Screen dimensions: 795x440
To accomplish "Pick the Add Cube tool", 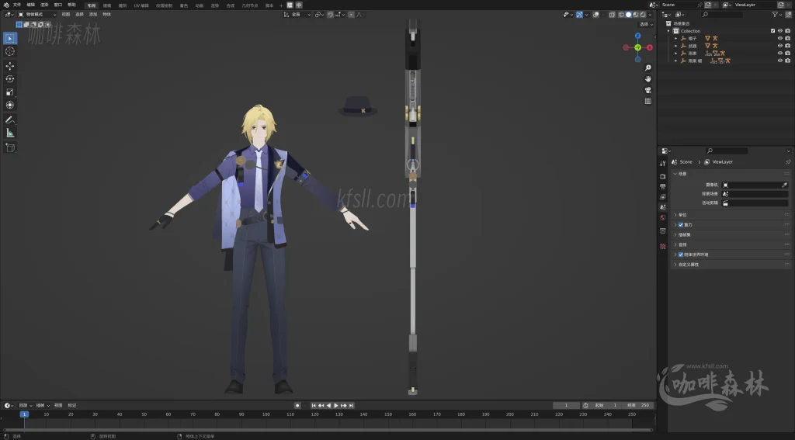I will pyautogui.click(x=9, y=147).
